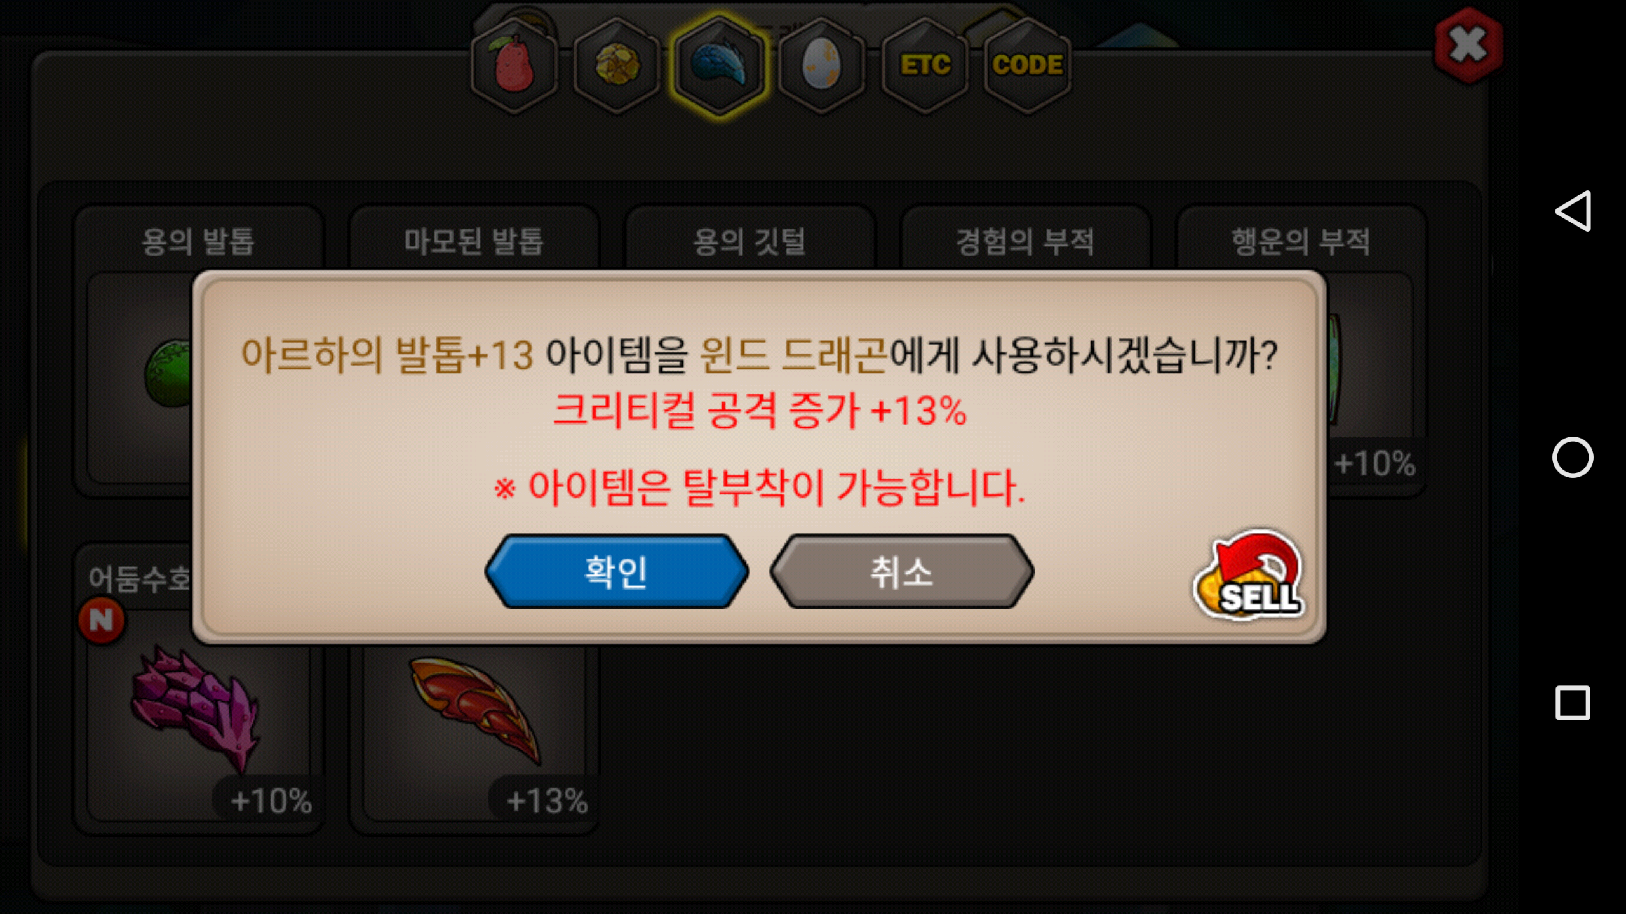Switch to the ETC tab
1626x914 pixels.
pos(925,65)
